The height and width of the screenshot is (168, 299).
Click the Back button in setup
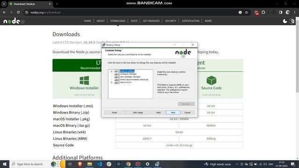click(x=158, y=112)
